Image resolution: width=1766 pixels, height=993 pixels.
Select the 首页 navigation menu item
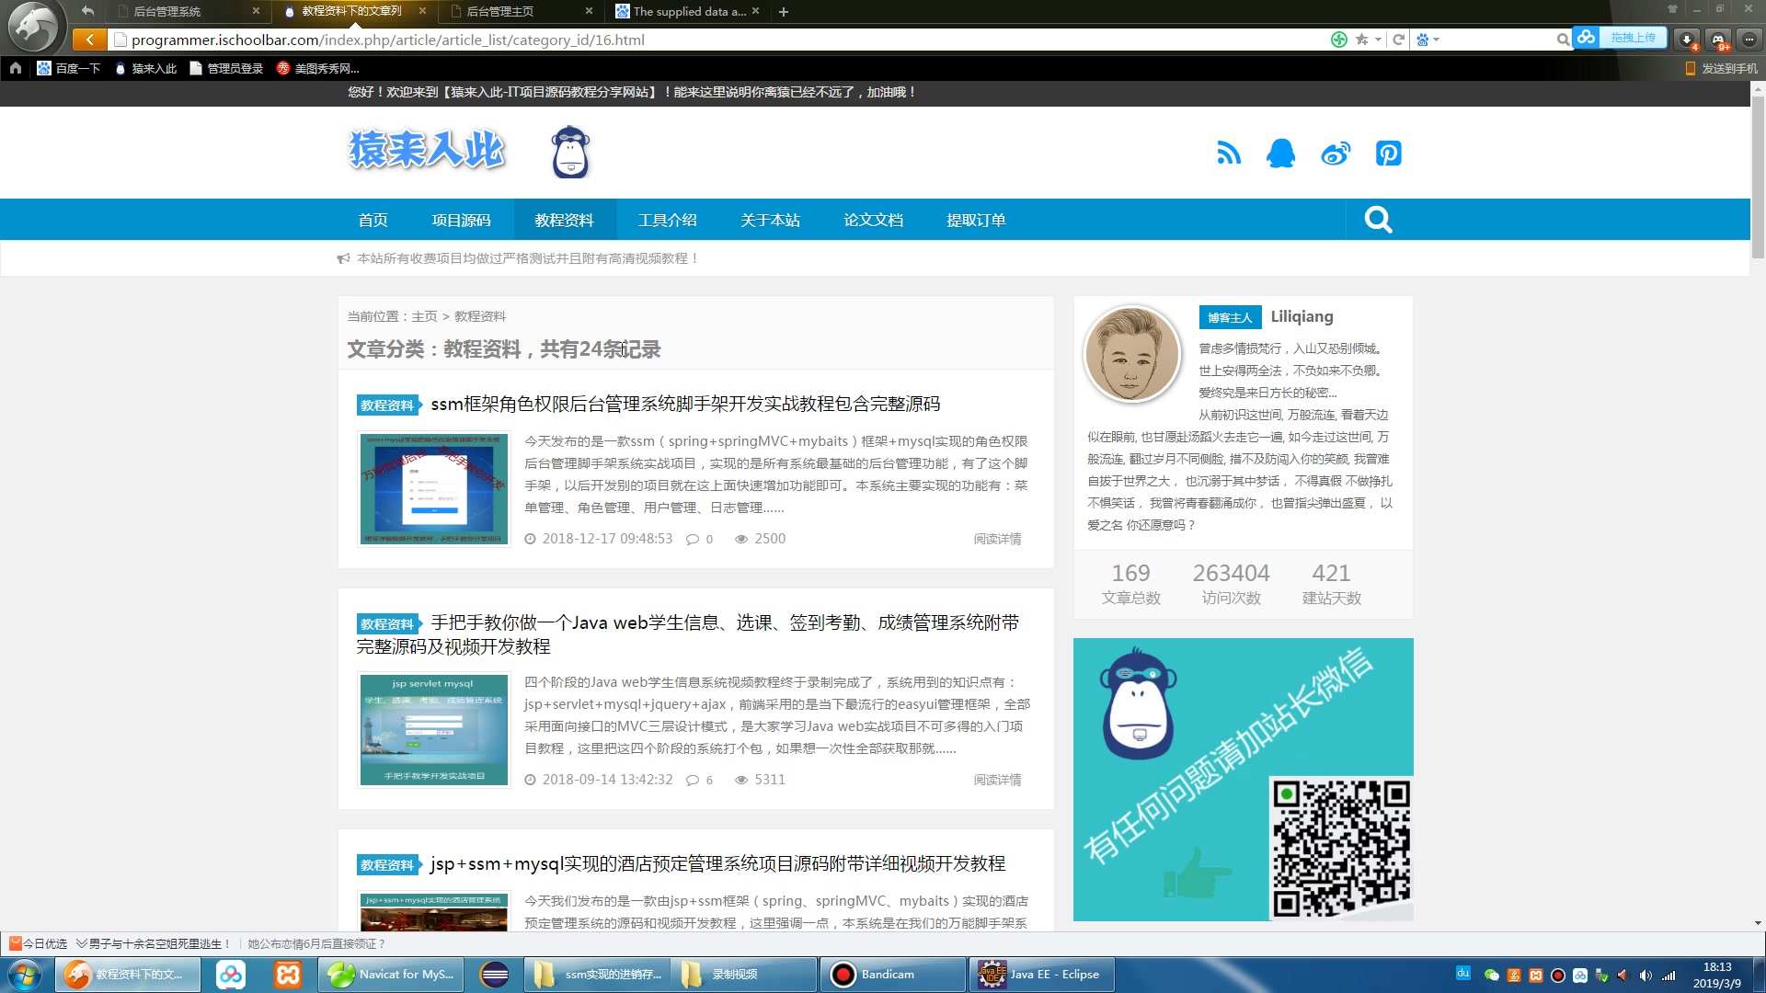(373, 220)
